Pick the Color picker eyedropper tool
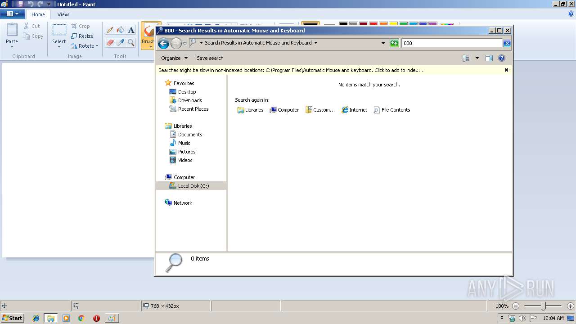Screen dimensions: 576x324 pyautogui.click(x=120, y=43)
